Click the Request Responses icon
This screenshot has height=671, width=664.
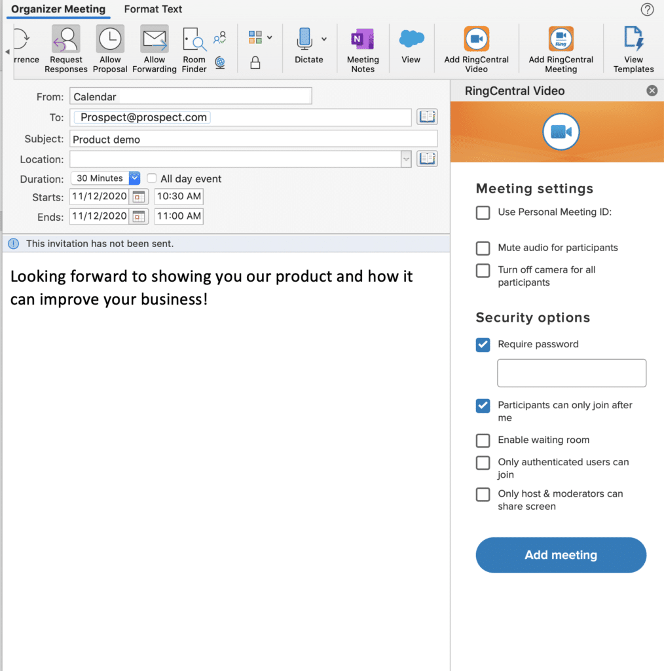(x=66, y=40)
